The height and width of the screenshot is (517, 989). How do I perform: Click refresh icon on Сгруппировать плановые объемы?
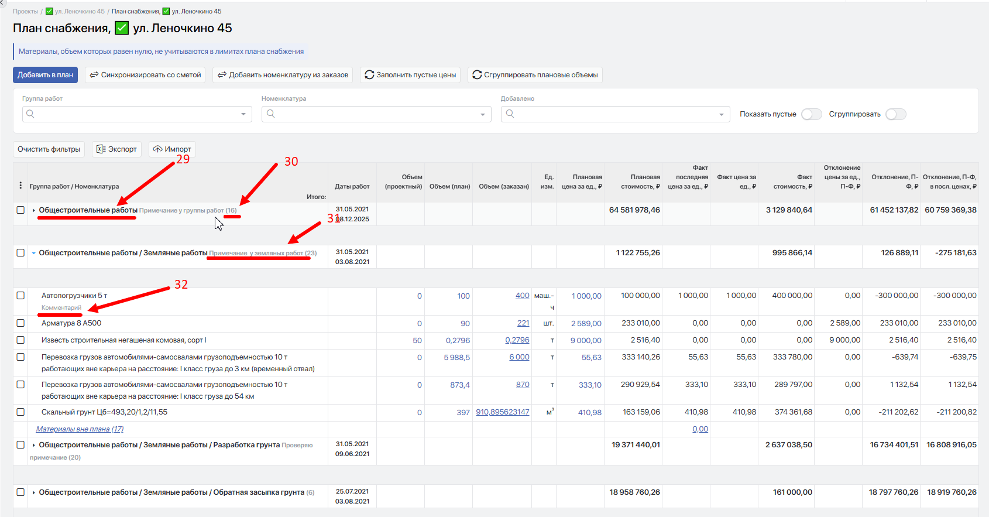tap(477, 75)
